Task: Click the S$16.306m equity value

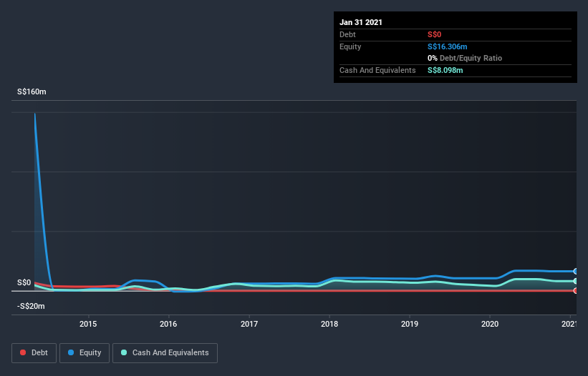Action: [448, 46]
